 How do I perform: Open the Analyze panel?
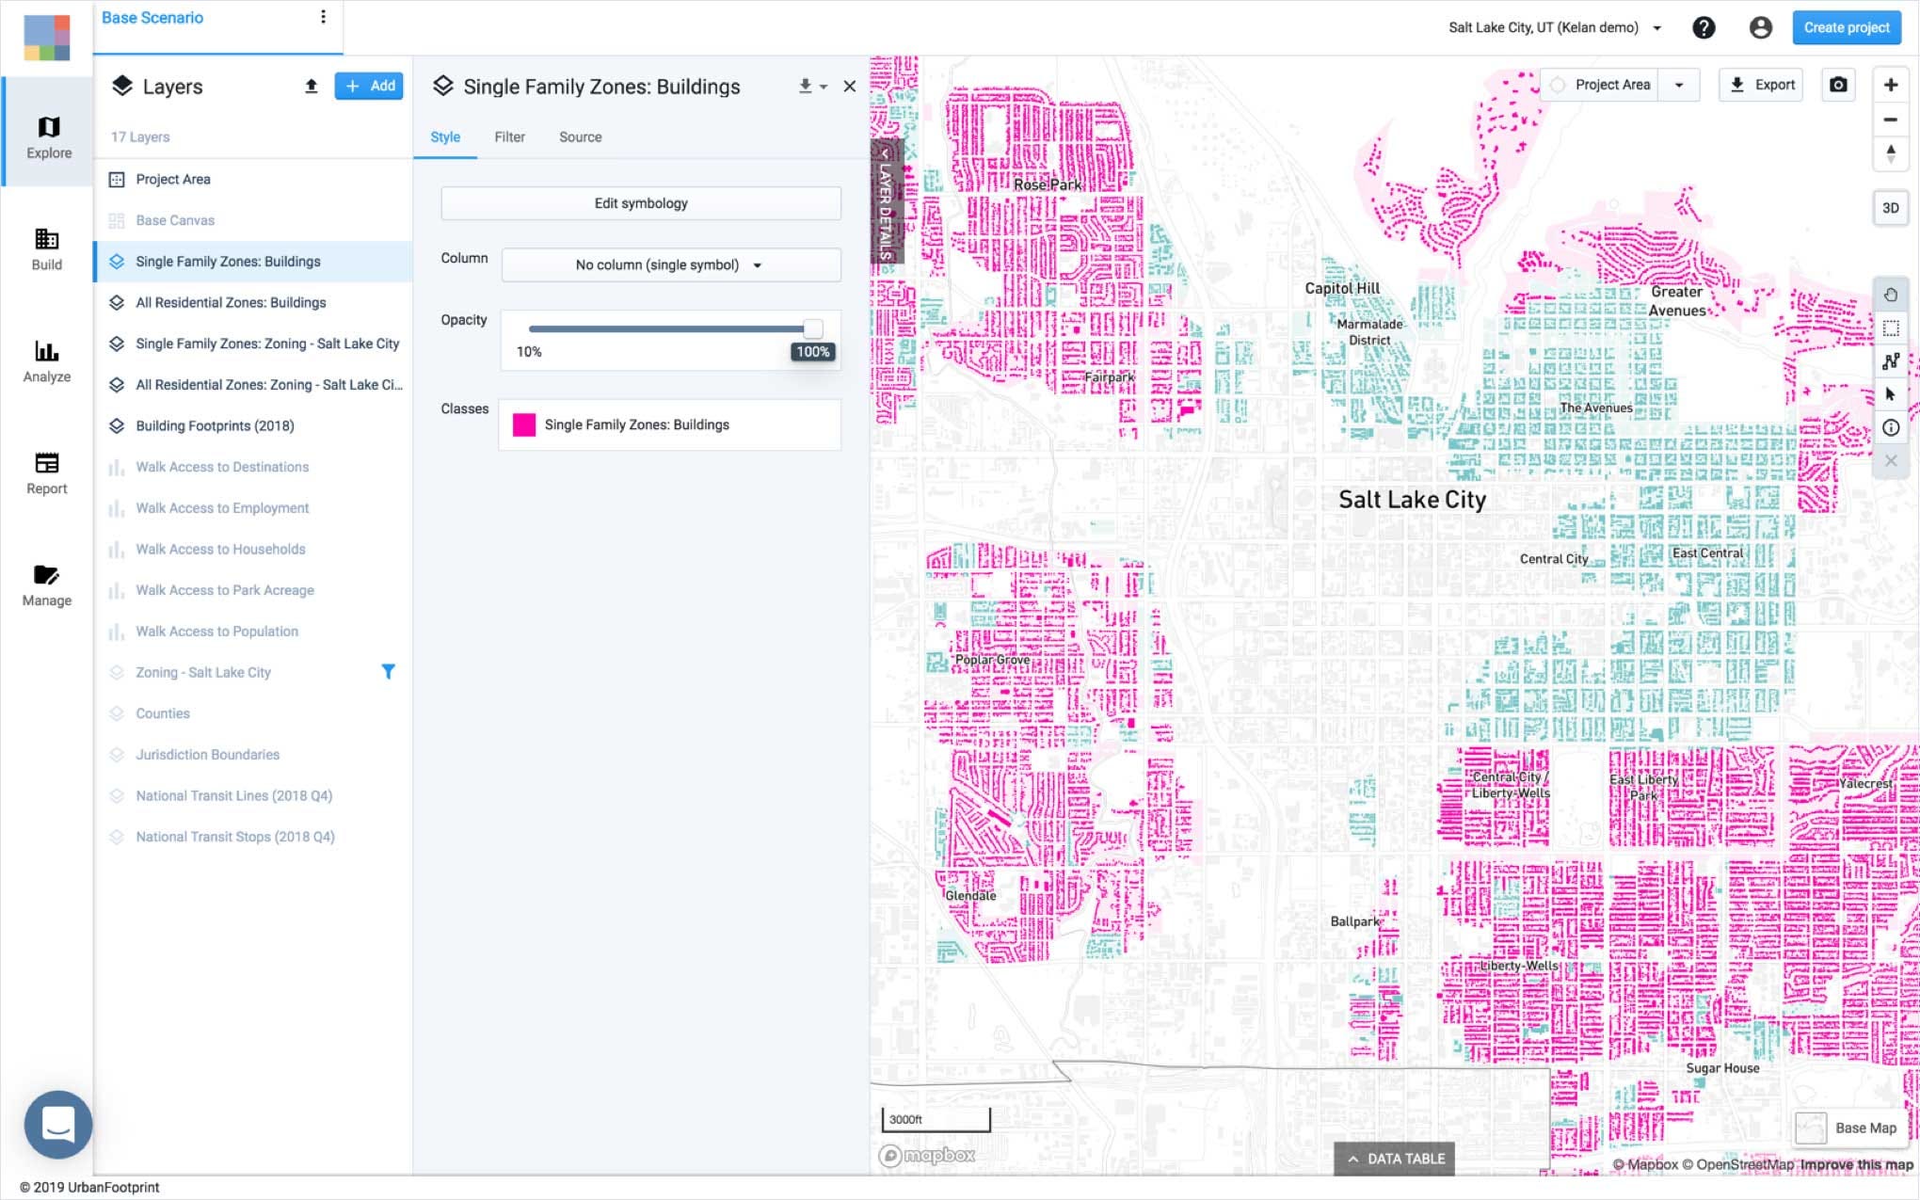47,361
